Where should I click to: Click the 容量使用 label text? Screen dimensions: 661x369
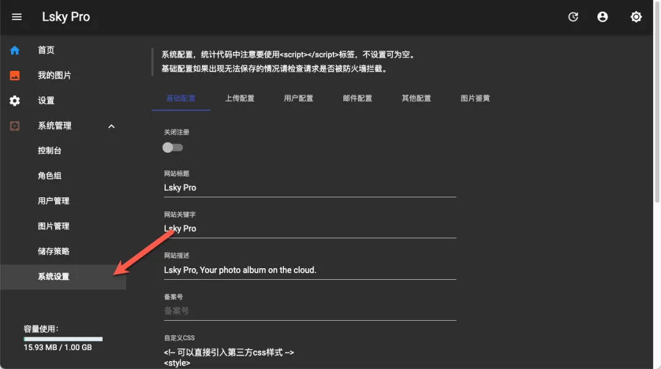click(x=41, y=329)
